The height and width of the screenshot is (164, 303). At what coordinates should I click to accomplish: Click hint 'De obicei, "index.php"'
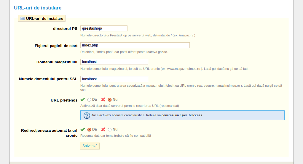coord(124,52)
